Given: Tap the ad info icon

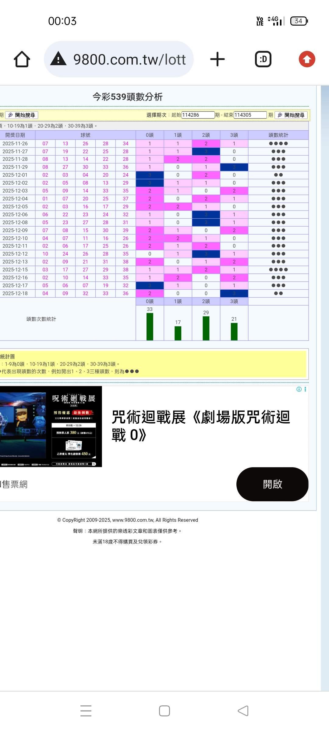Looking at the screenshot, I should tap(299, 389).
